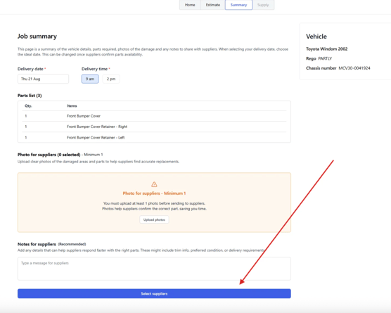Select the Front Bumper Cover Retainer - Left row
The width and height of the screenshot is (391, 313).
click(154, 137)
